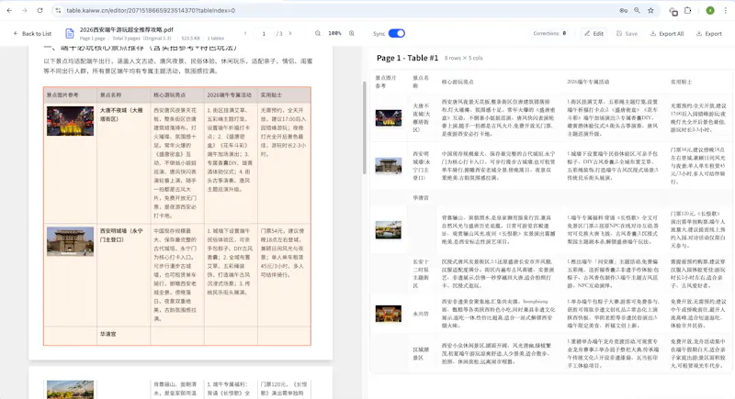Click the 100% zoom level
The image size is (735, 399).
334,33
